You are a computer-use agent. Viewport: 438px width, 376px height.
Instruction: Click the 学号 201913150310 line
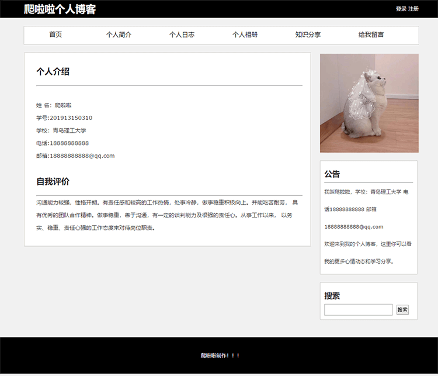tap(64, 118)
